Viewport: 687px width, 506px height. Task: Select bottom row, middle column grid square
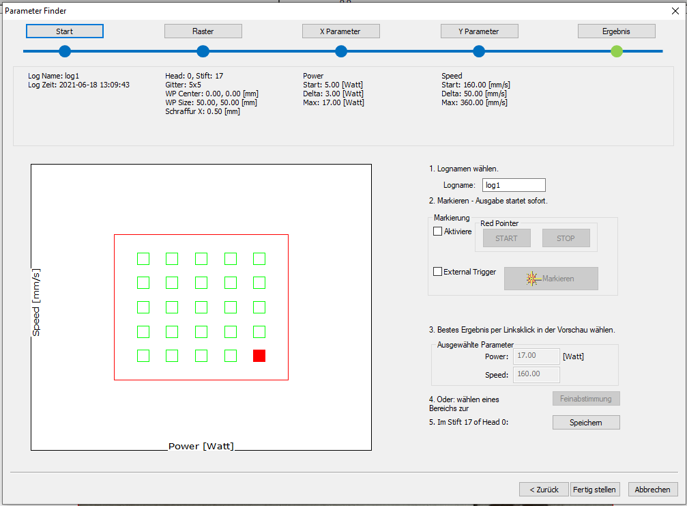[201, 356]
